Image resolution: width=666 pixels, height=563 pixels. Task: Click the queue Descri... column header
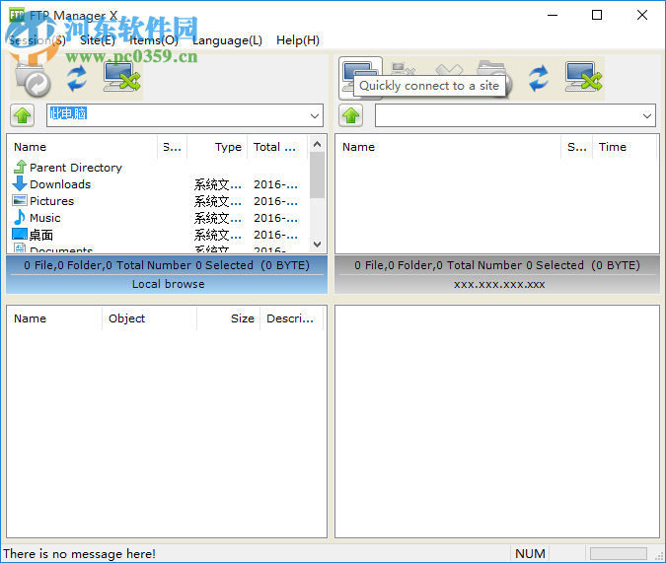[291, 318]
